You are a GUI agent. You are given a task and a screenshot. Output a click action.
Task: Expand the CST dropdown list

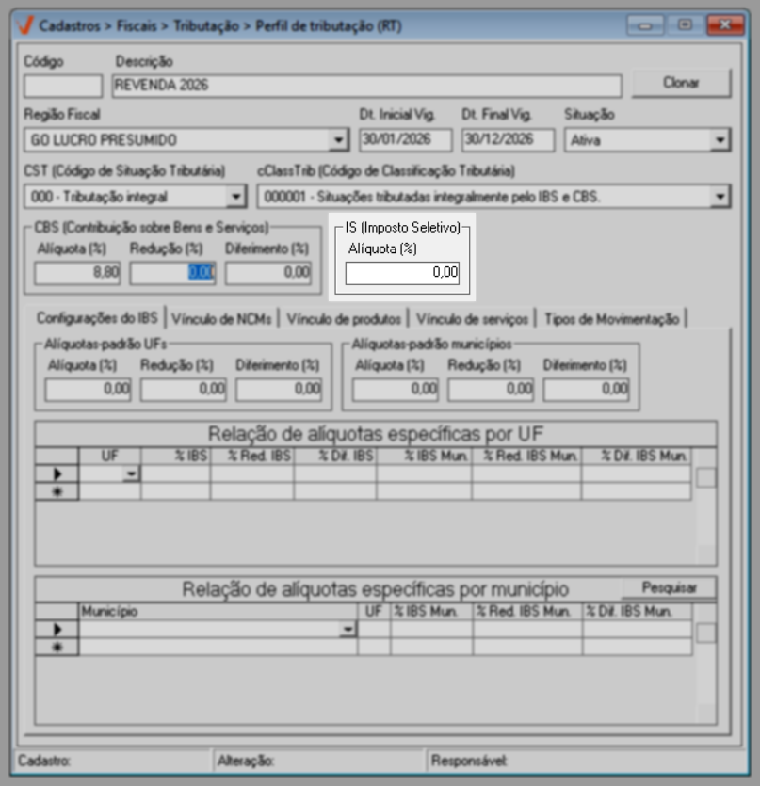click(235, 197)
